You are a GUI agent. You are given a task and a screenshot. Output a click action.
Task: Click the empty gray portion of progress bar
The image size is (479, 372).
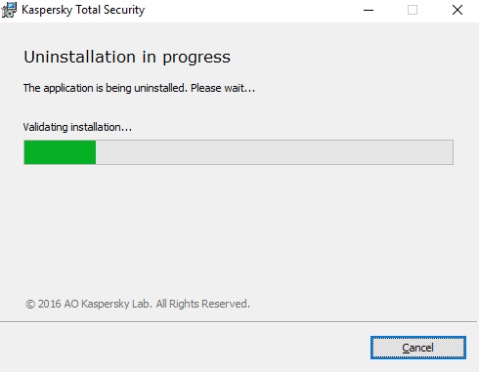[x=274, y=152]
